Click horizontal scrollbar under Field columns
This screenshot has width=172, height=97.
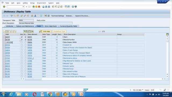click(33, 79)
